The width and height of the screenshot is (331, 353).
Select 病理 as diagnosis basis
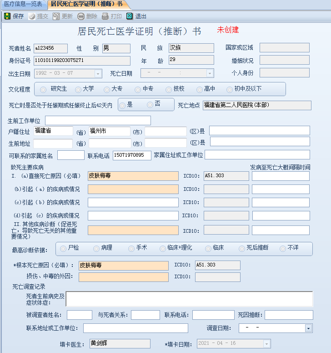coord(96,249)
